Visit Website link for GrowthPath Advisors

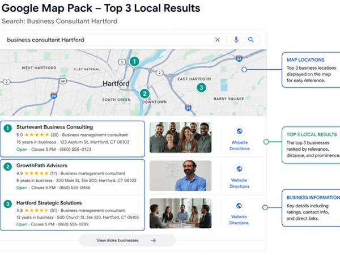239,180
